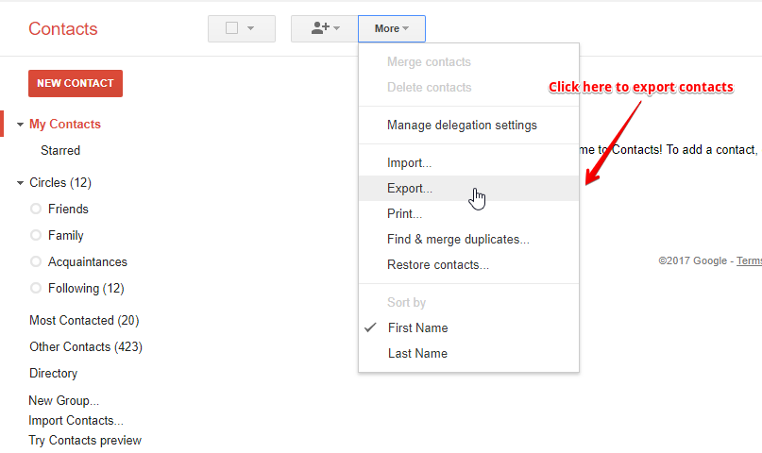Click New Group... link

[x=63, y=400]
